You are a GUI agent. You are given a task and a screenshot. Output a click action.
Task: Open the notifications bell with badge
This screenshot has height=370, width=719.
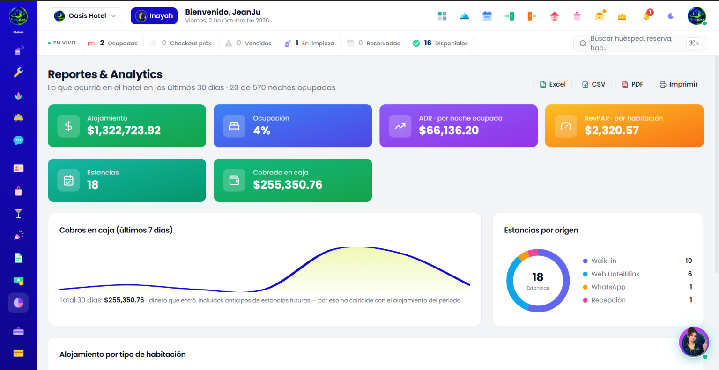pyautogui.click(x=646, y=16)
